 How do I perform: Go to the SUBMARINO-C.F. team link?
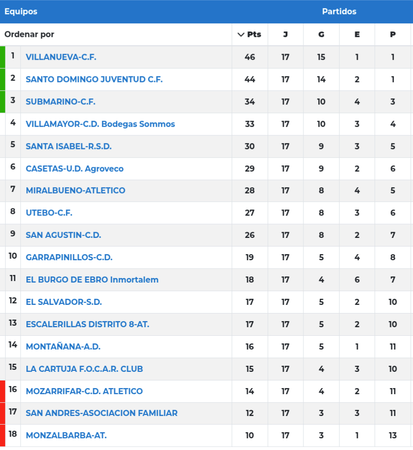pyautogui.click(x=60, y=101)
